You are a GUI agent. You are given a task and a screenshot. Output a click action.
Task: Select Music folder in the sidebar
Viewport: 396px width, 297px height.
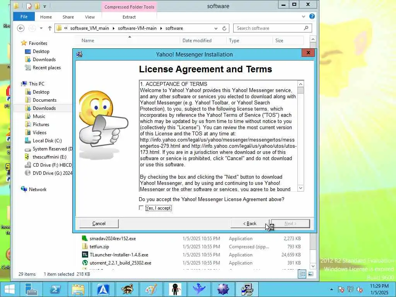pyautogui.click(x=39, y=116)
